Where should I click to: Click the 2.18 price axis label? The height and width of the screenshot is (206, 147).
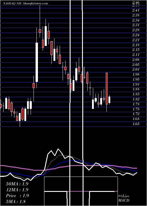pos(136,45)
